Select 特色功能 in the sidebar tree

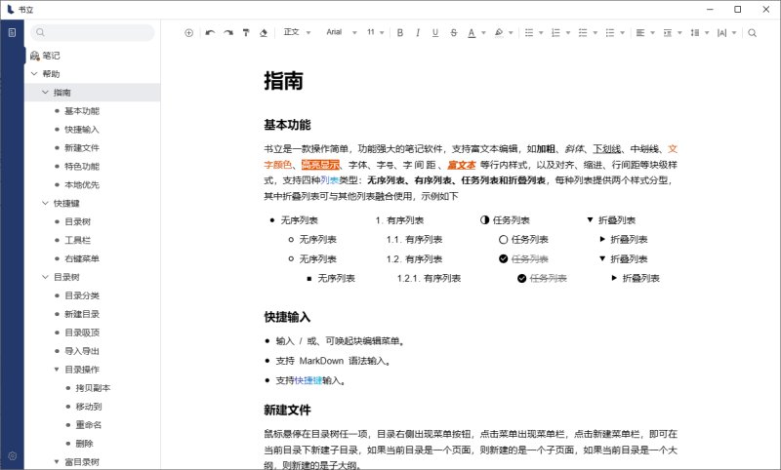pos(82,166)
